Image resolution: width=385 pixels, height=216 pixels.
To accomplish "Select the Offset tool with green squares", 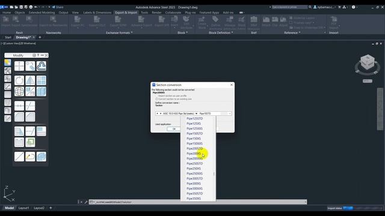I will [x=30, y=142].
